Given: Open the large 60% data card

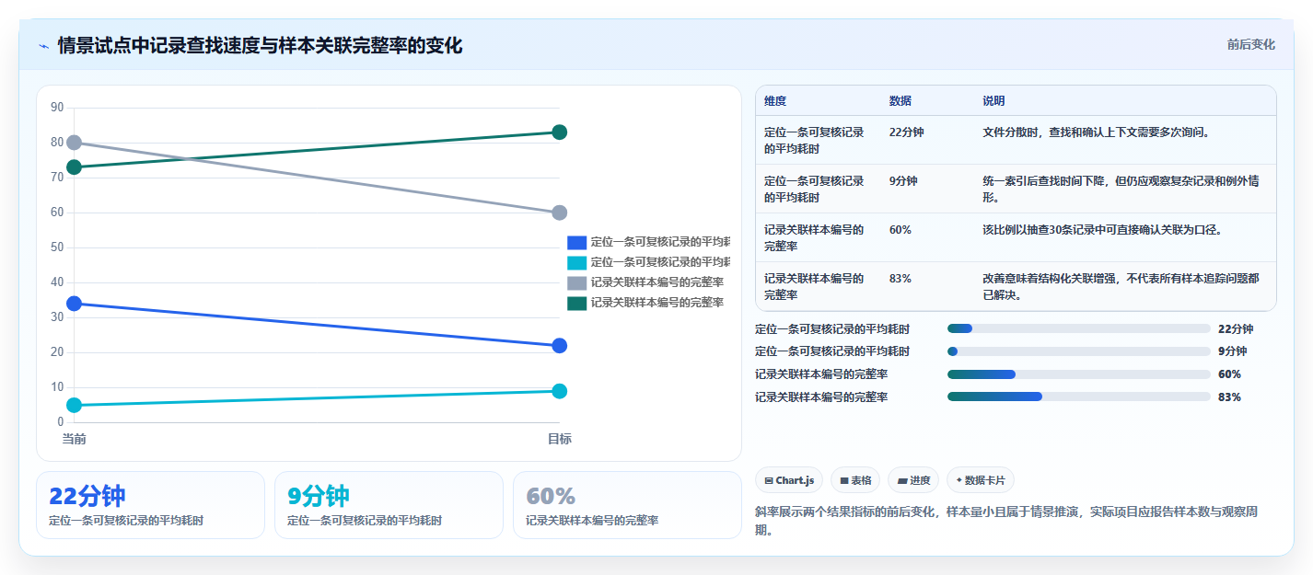Looking at the screenshot, I should point(627,505).
